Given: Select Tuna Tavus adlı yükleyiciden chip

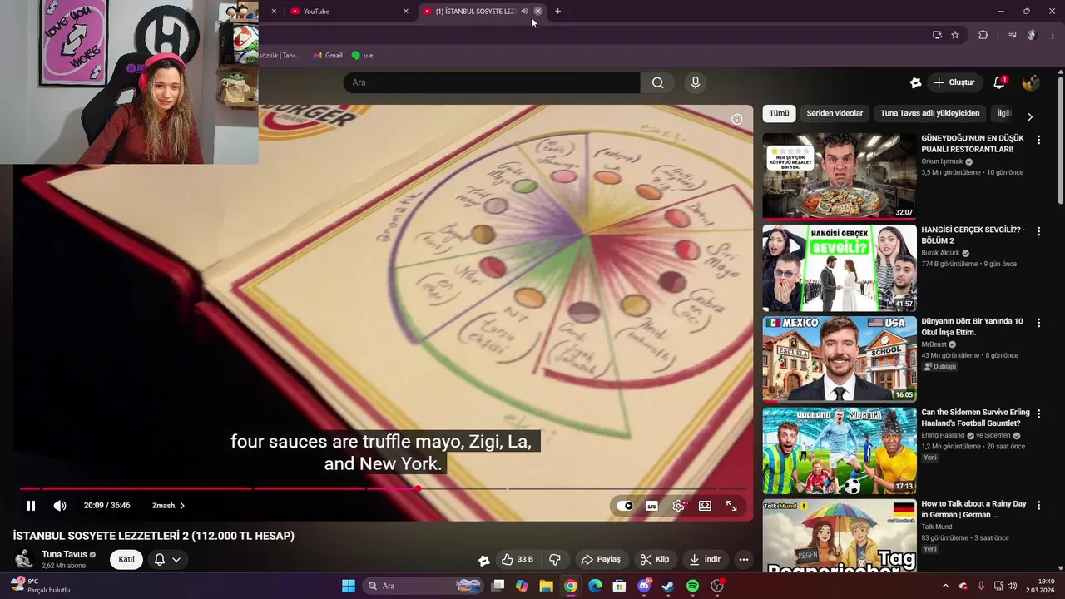Looking at the screenshot, I should (x=930, y=113).
